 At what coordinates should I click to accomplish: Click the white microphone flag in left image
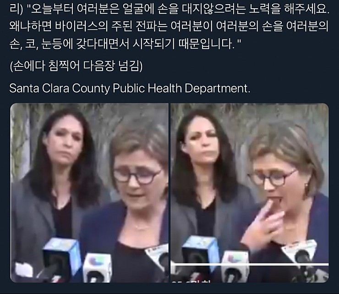tap(157, 258)
